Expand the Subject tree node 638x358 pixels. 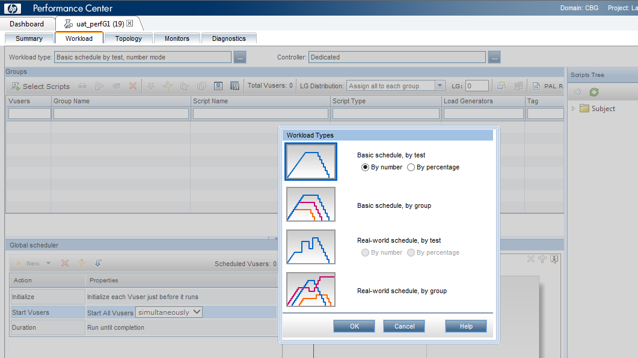pos(573,109)
